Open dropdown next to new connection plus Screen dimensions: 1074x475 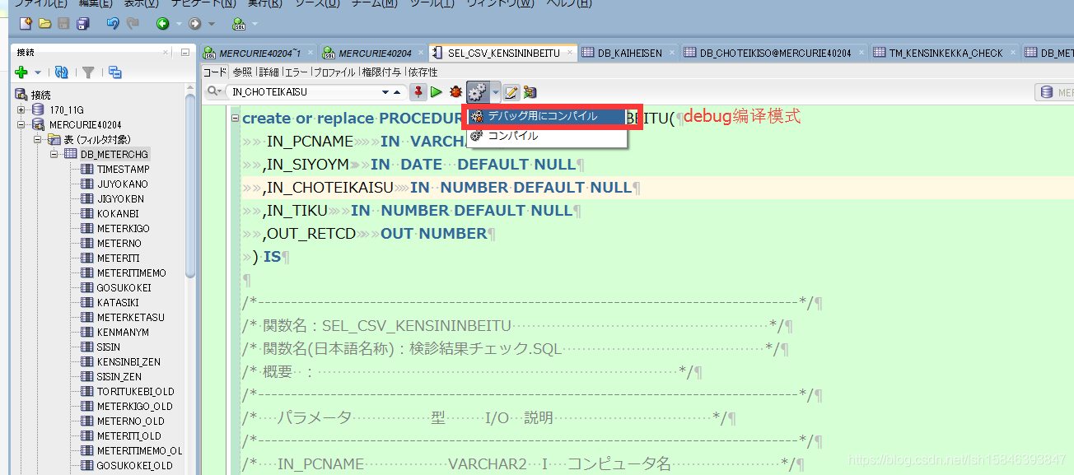(38, 72)
